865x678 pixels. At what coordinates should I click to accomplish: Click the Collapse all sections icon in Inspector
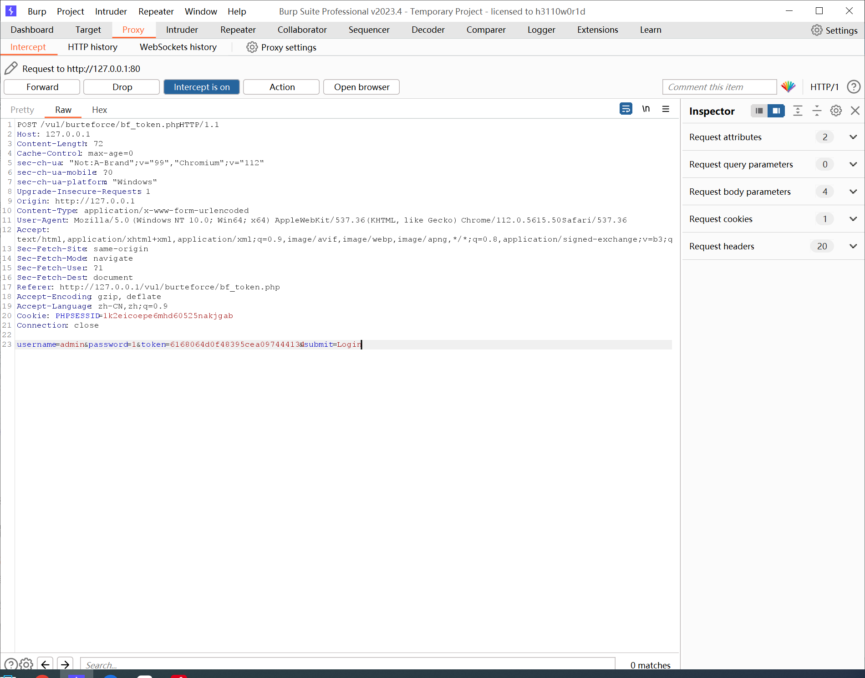click(x=817, y=111)
